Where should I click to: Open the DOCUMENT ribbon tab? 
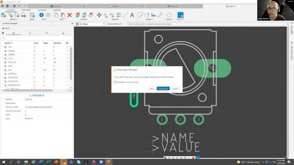[26, 10]
